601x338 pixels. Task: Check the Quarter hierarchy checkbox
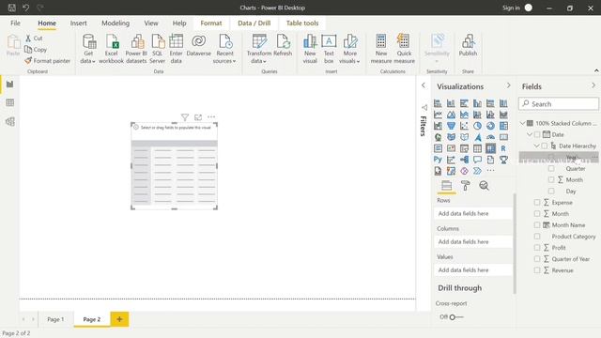(x=551, y=169)
